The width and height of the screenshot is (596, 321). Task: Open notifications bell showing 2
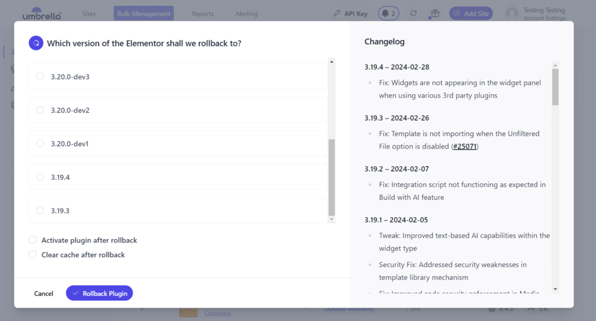point(388,13)
